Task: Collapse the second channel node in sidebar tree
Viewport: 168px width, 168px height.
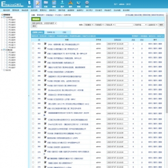Action: click(x=2, y=50)
